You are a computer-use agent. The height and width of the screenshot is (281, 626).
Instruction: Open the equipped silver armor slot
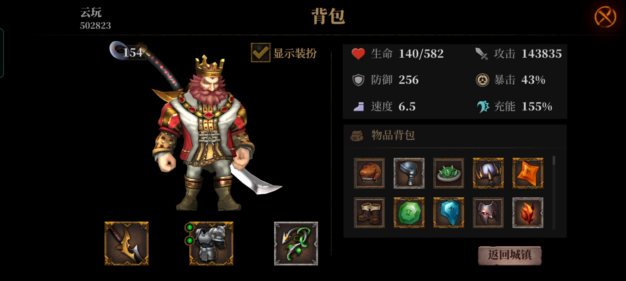(x=211, y=244)
